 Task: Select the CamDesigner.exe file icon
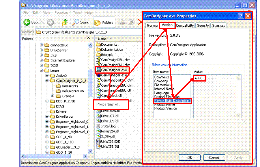[x=99, y=70]
